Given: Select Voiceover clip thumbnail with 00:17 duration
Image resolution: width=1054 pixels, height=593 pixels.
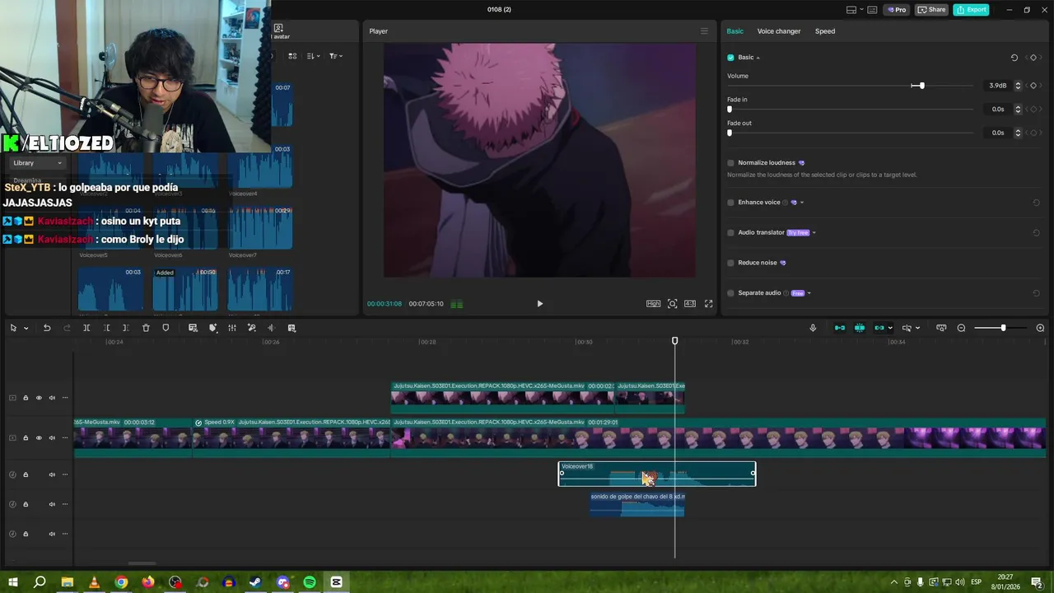Looking at the screenshot, I should pos(259,289).
